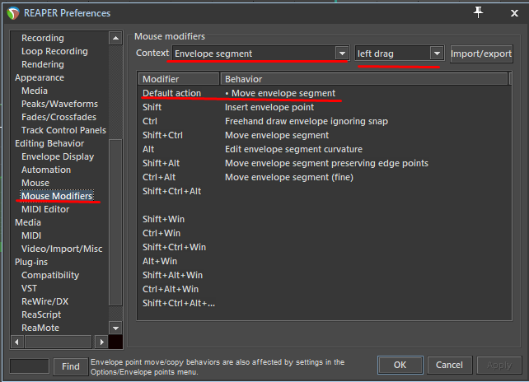529x382 pixels.
Task: Select the Shift+Ctrl+Win modifier row
Action: coord(324,247)
